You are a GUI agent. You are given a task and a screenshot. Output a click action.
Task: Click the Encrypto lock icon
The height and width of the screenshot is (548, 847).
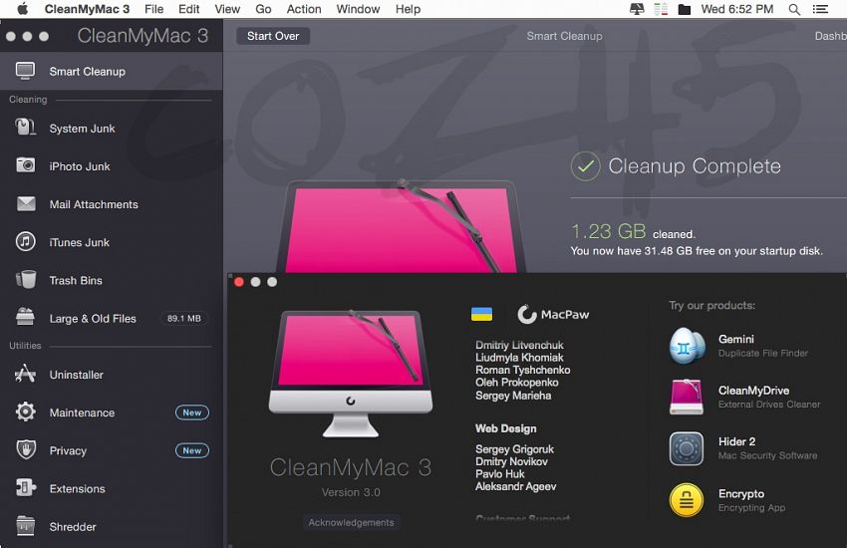click(687, 500)
